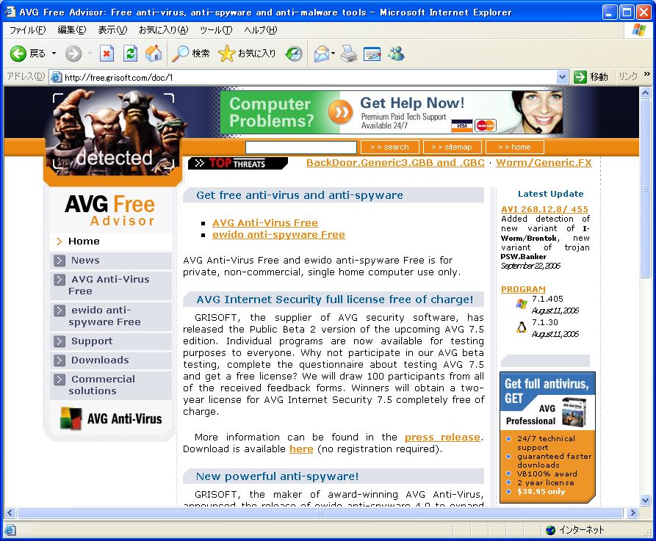Click the status bar page icon
The image size is (656, 541).
10,530
